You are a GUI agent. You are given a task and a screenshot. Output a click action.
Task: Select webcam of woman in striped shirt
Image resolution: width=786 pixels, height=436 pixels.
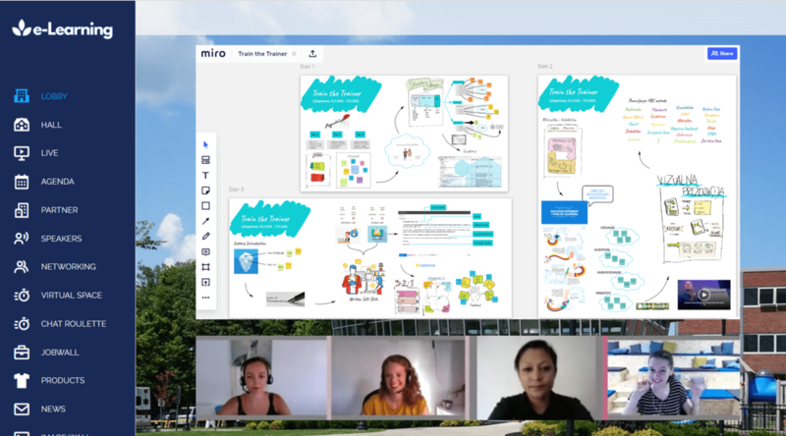click(673, 377)
